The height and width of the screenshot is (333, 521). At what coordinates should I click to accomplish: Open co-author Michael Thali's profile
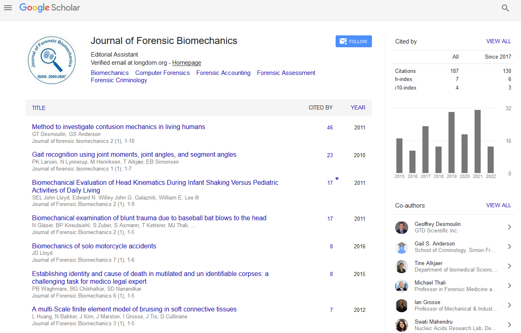pyautogui.click(x=430, y=283)
